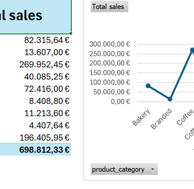This screenshot has width=194, height=189.
Task: Select the cell with 72.416,00 €
Action: pos(36,89)
